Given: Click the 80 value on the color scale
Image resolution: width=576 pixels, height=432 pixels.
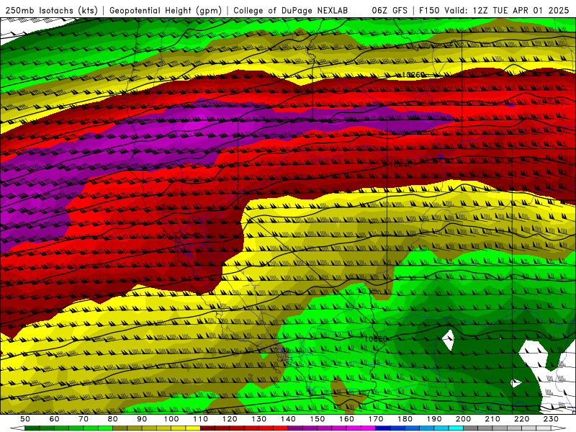Looking at the screenshot, I should (x=113, y=419).
